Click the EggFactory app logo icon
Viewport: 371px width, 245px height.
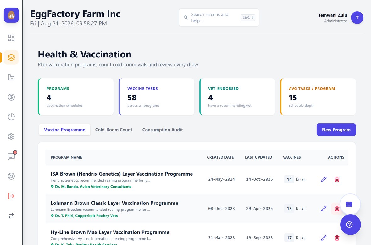click(x=11, y=15)
